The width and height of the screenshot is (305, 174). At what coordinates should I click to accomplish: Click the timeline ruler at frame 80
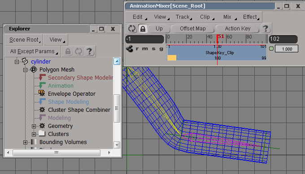[x=246, y=39]
